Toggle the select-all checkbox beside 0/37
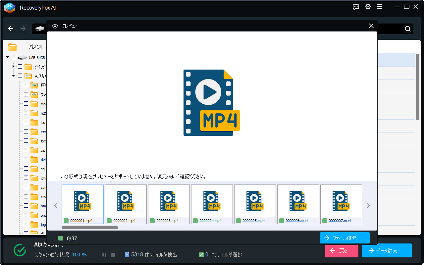This screenshot has height=265, width=424. pos(61,238)
